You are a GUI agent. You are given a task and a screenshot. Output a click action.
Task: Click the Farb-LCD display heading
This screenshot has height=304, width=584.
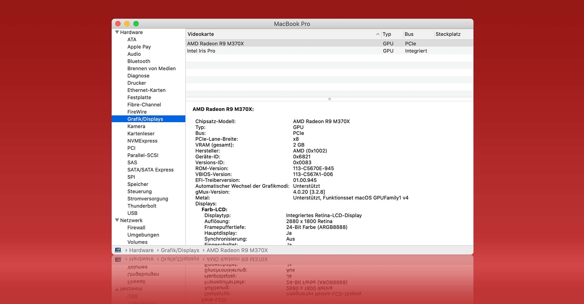(214, 209)
